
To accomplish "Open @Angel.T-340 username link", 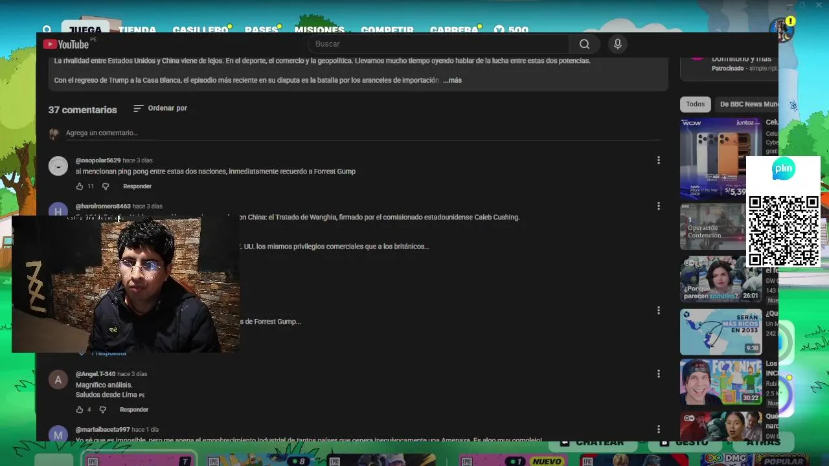I will [95, 374].
